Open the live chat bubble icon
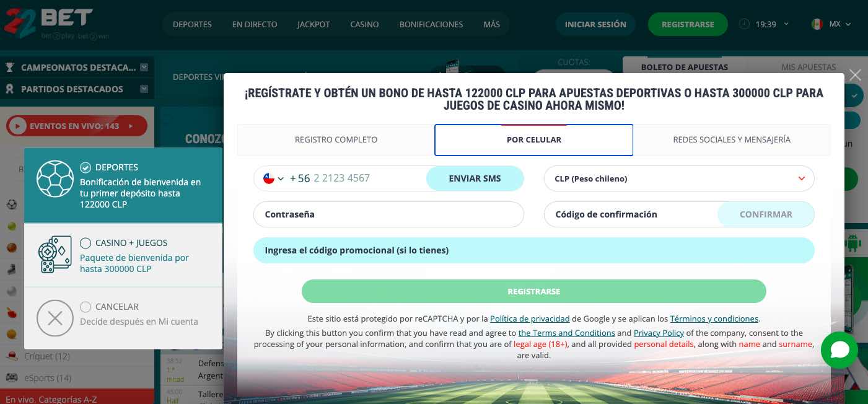Screen dimensions: 868x404 coord(839,350)
